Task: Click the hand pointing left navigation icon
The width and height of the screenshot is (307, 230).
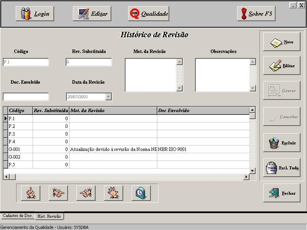Action: point(86,193)
